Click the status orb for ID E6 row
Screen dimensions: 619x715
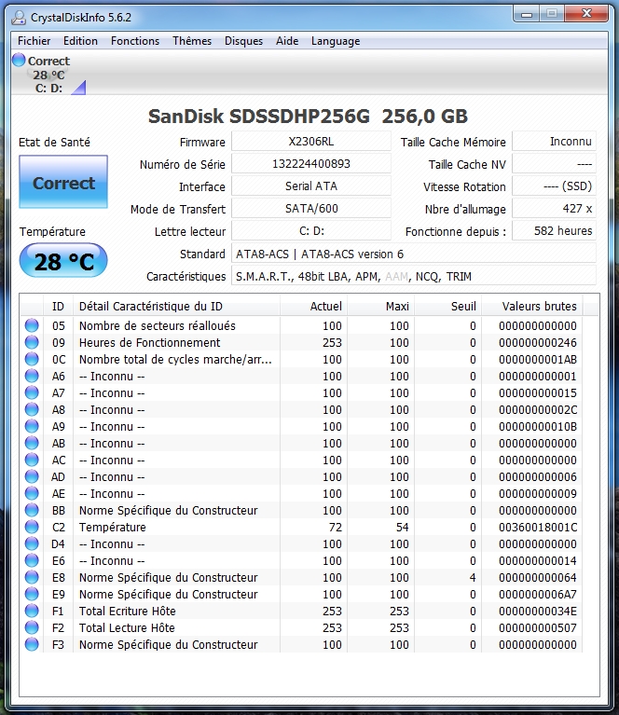click(x=32, y=560)
